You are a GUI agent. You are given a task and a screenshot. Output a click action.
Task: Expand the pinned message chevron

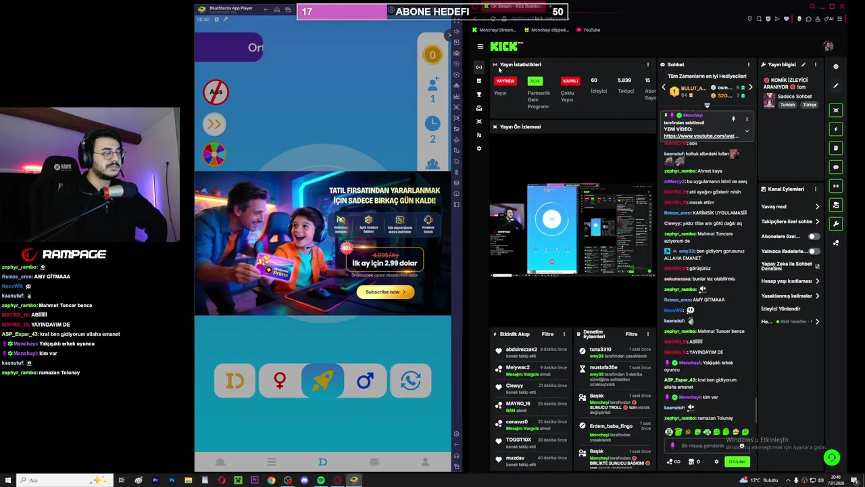(747, 131)
